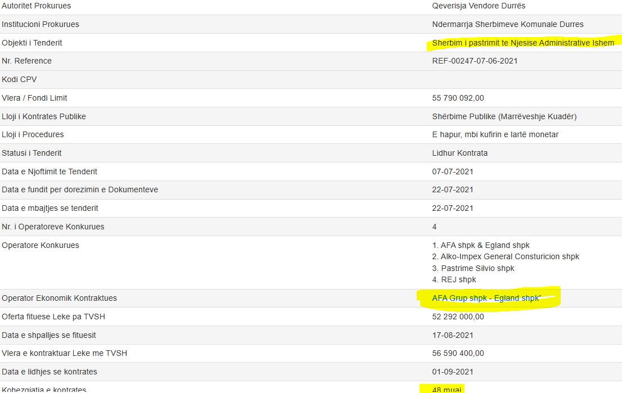Click the Qeverisja Vendore Durrës value
This screenshot has width=622, height=393.
coord(479,6)
